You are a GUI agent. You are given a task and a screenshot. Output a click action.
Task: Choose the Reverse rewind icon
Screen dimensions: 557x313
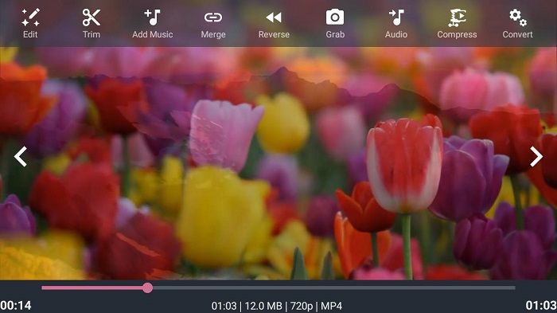click(x=274, y=18)
